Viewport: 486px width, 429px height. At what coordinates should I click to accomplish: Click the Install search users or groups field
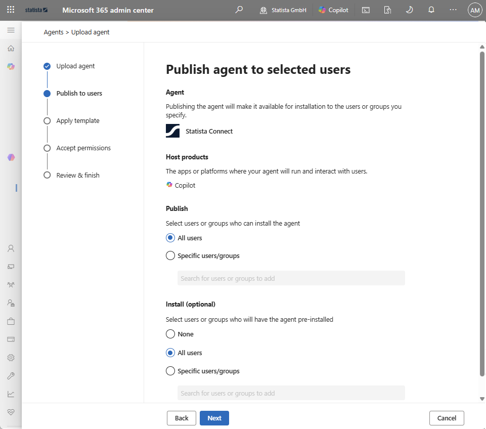tap(291, 393)
